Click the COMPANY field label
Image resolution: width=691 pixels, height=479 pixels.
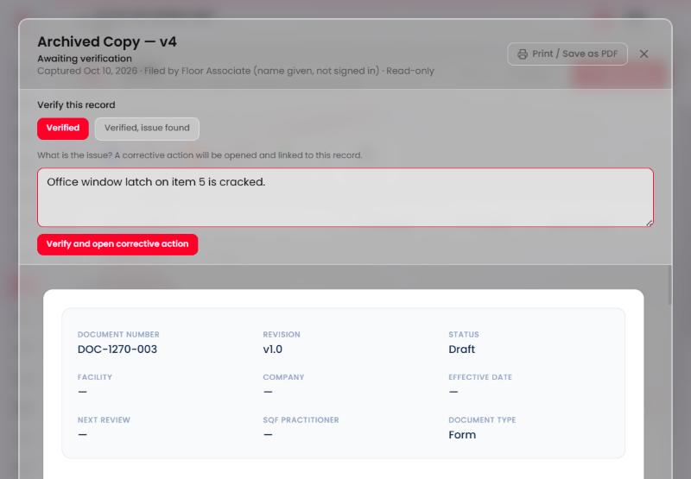(x=284, y=377)
